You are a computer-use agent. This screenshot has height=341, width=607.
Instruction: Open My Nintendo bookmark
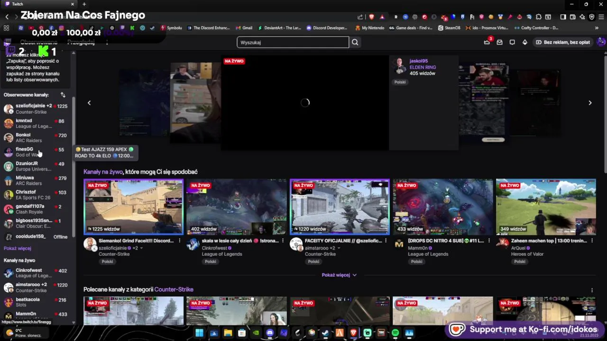pos(370,28)
